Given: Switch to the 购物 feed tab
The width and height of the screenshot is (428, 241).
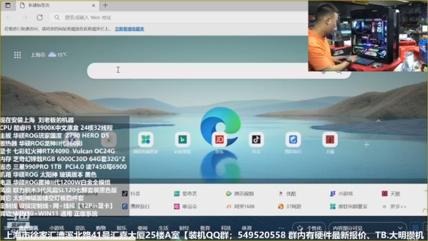Looking at the screenshot, I should 101,228.
